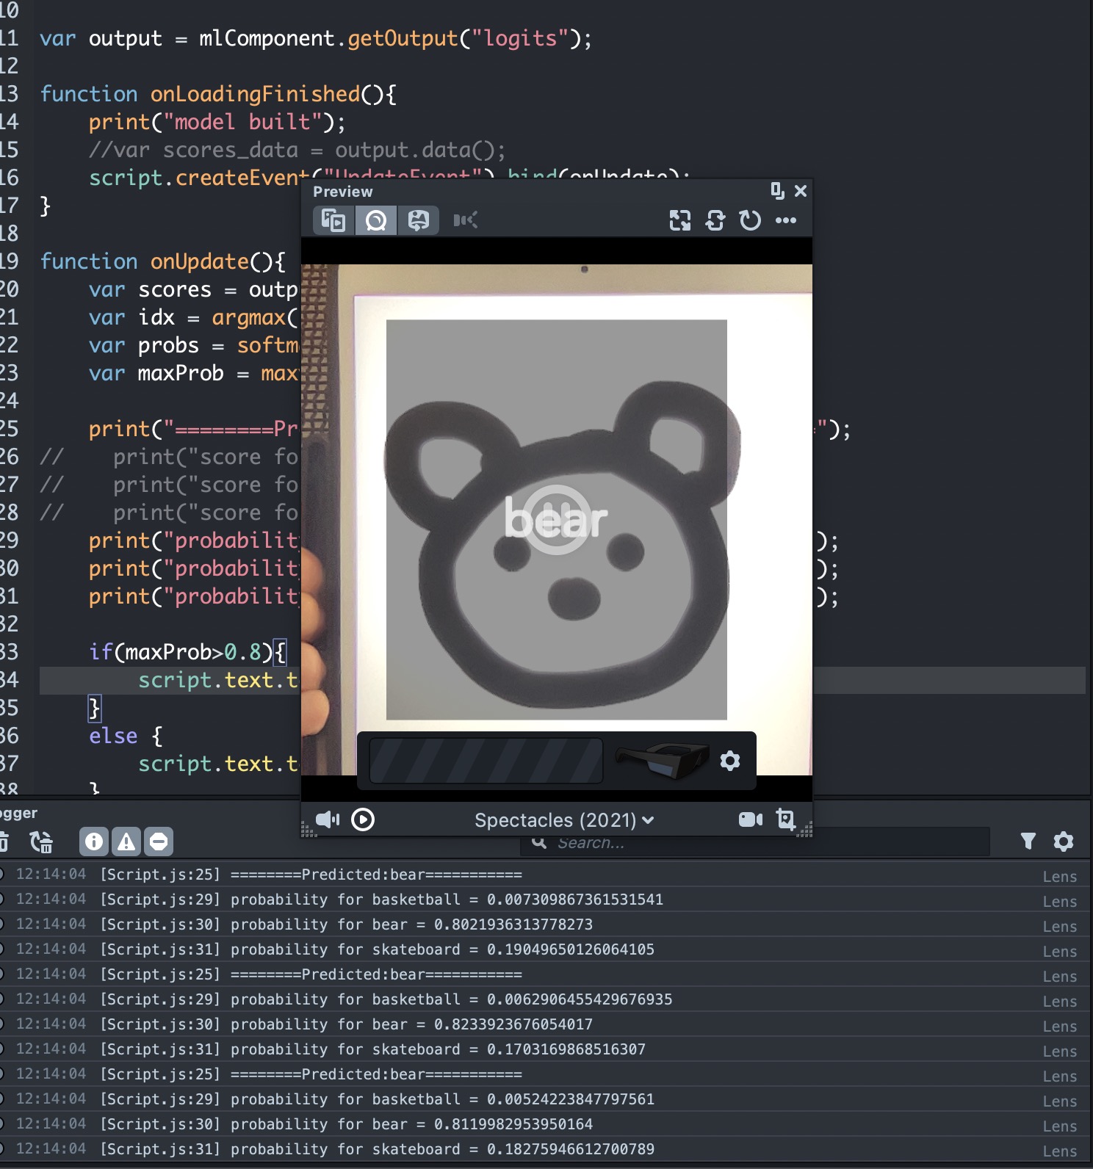Click the commented scores_data line
The width and height of the screenshot is (1093, 1169).
pos(297,150)
